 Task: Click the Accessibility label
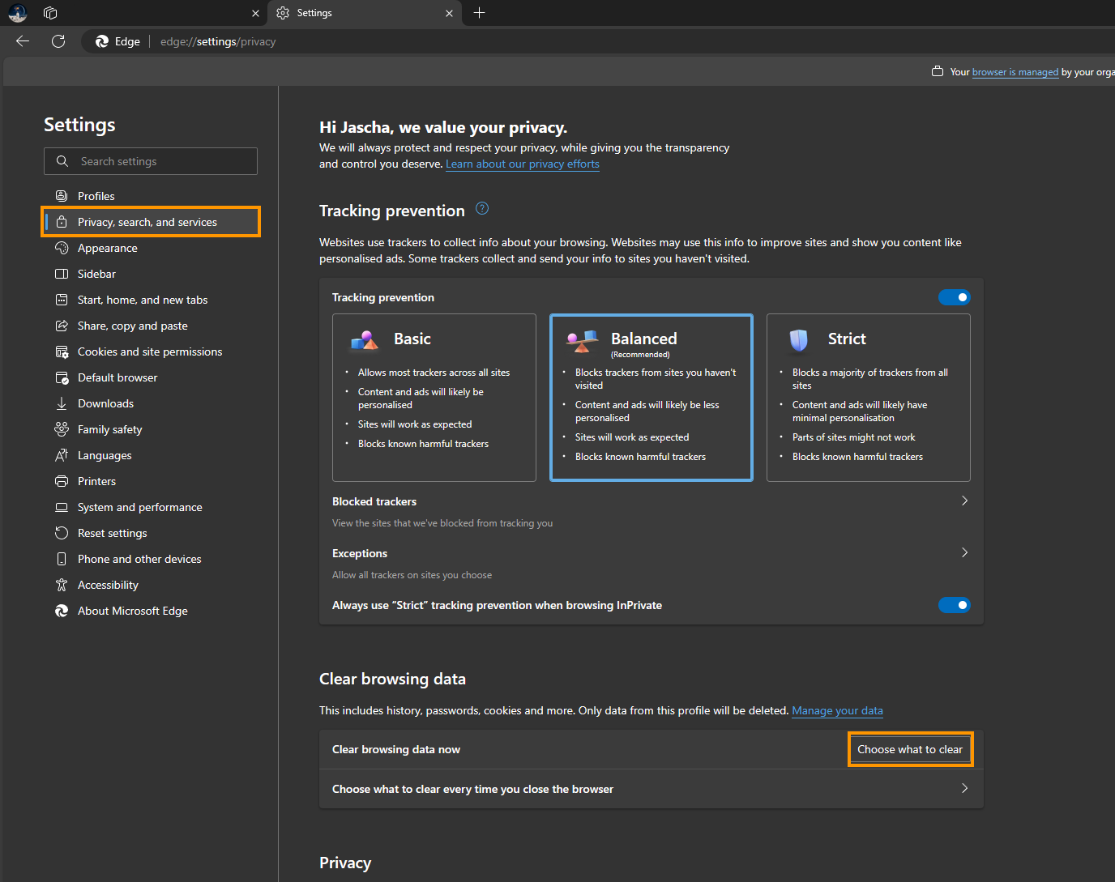point(108,585)
